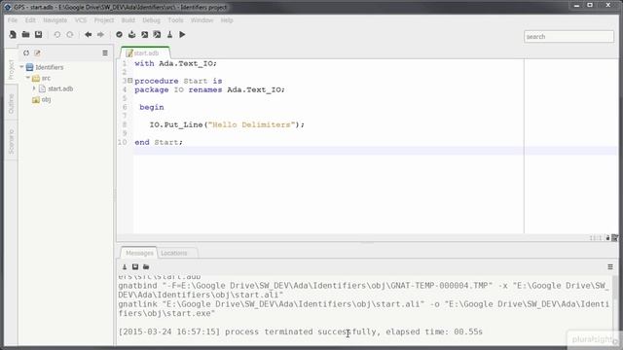Click the gnatlink command line in Messages
Viewport: 623px width, 350px height.
(x=363, y=309)
